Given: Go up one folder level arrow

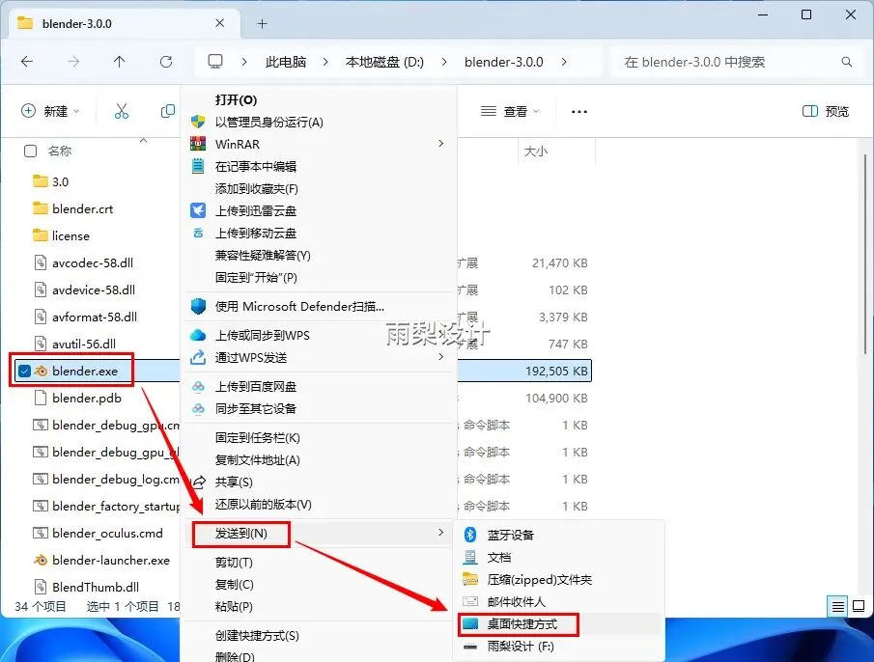Looking at the screenshot, I should (x=120, y=62).
